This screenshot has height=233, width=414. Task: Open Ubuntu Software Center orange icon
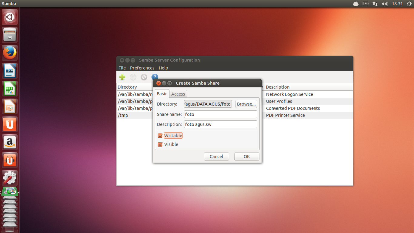(x=10, y=124)
